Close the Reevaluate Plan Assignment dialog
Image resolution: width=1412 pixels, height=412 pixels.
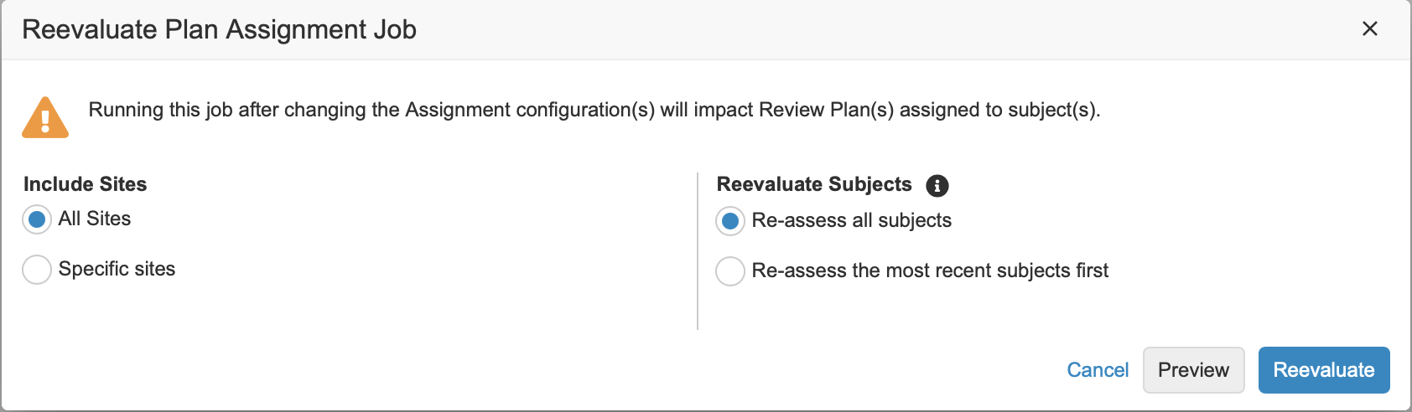1370,28
